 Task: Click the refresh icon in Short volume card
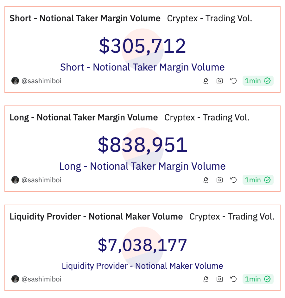[x=233, y=81]
